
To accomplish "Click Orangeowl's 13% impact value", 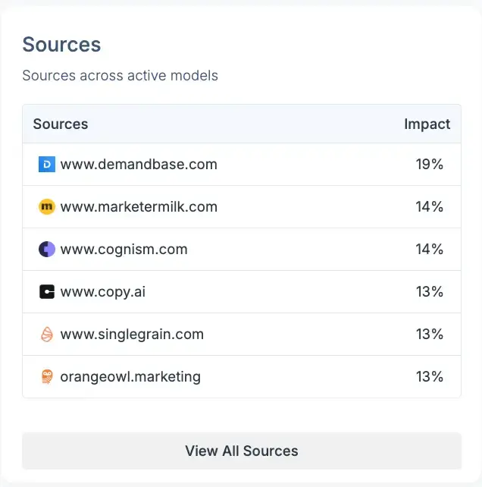I will [x=429, y=376].
